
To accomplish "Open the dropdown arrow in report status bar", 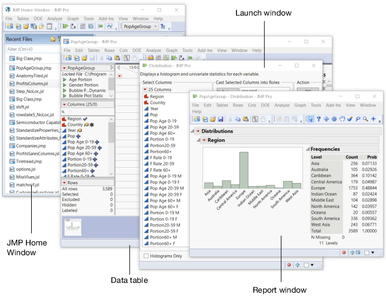I will (373, 252).
